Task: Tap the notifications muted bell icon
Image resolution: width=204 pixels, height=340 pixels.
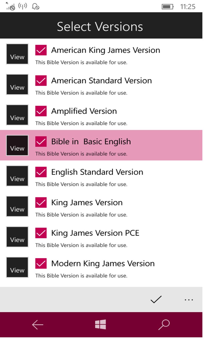Action: tap(35, 6)
